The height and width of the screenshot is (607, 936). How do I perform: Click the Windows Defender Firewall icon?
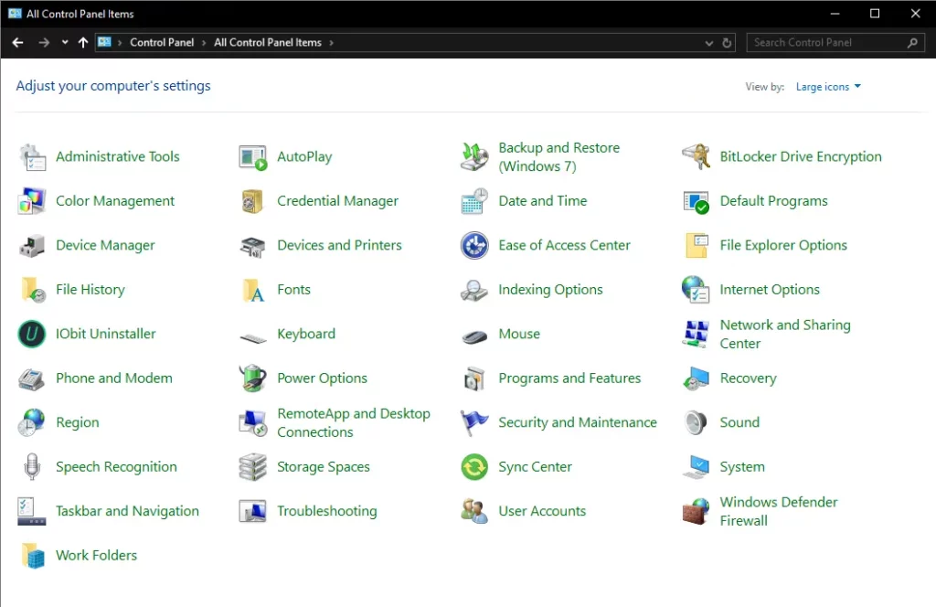point(696,511)
